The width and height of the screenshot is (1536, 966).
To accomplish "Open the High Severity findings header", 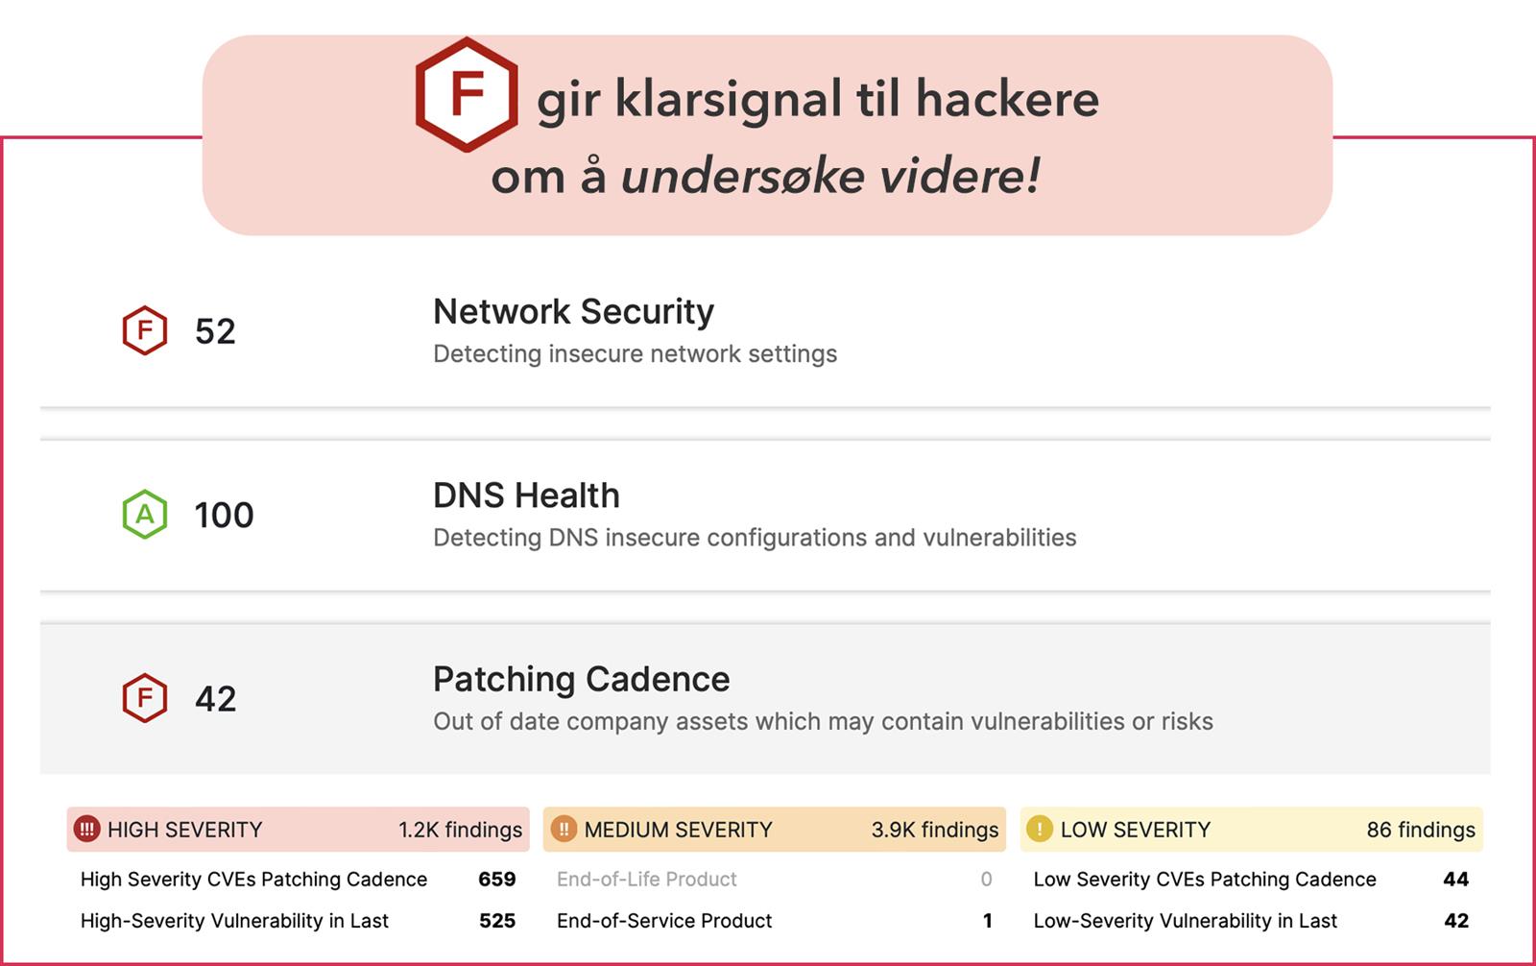I will tap(298, 830).
